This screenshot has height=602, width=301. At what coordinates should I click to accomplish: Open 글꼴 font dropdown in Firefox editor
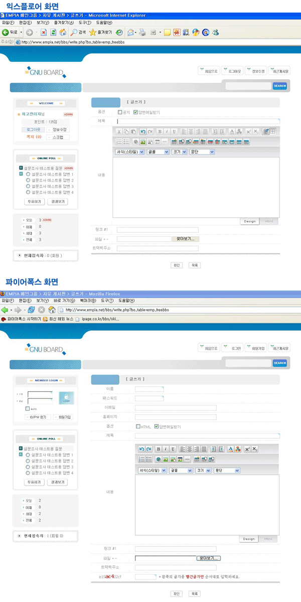[x=181, y=471]
